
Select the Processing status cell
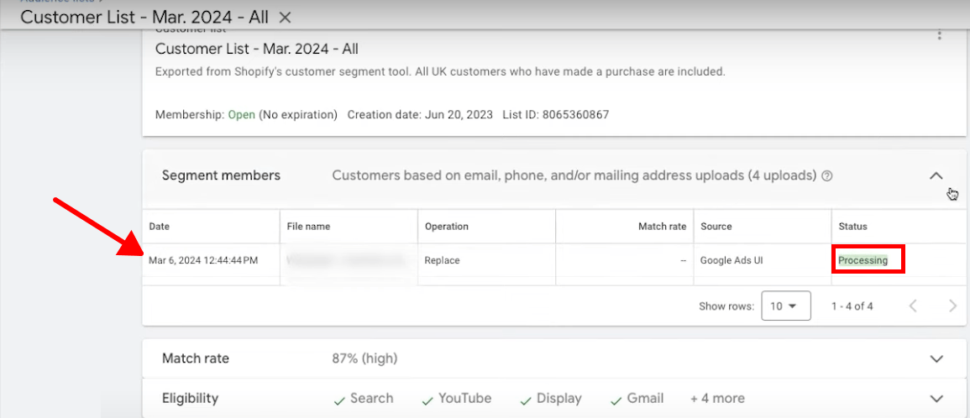(863, 260)
